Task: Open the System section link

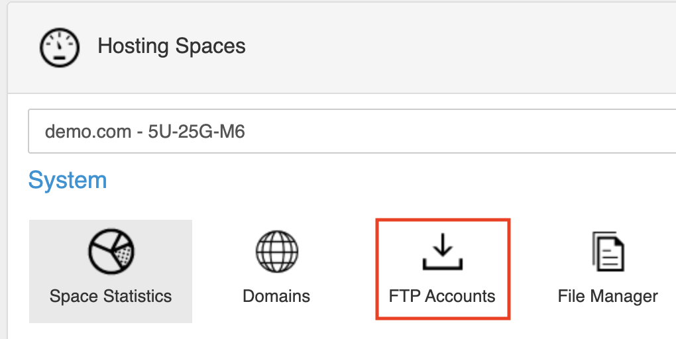Action: (x=68, y=180)
